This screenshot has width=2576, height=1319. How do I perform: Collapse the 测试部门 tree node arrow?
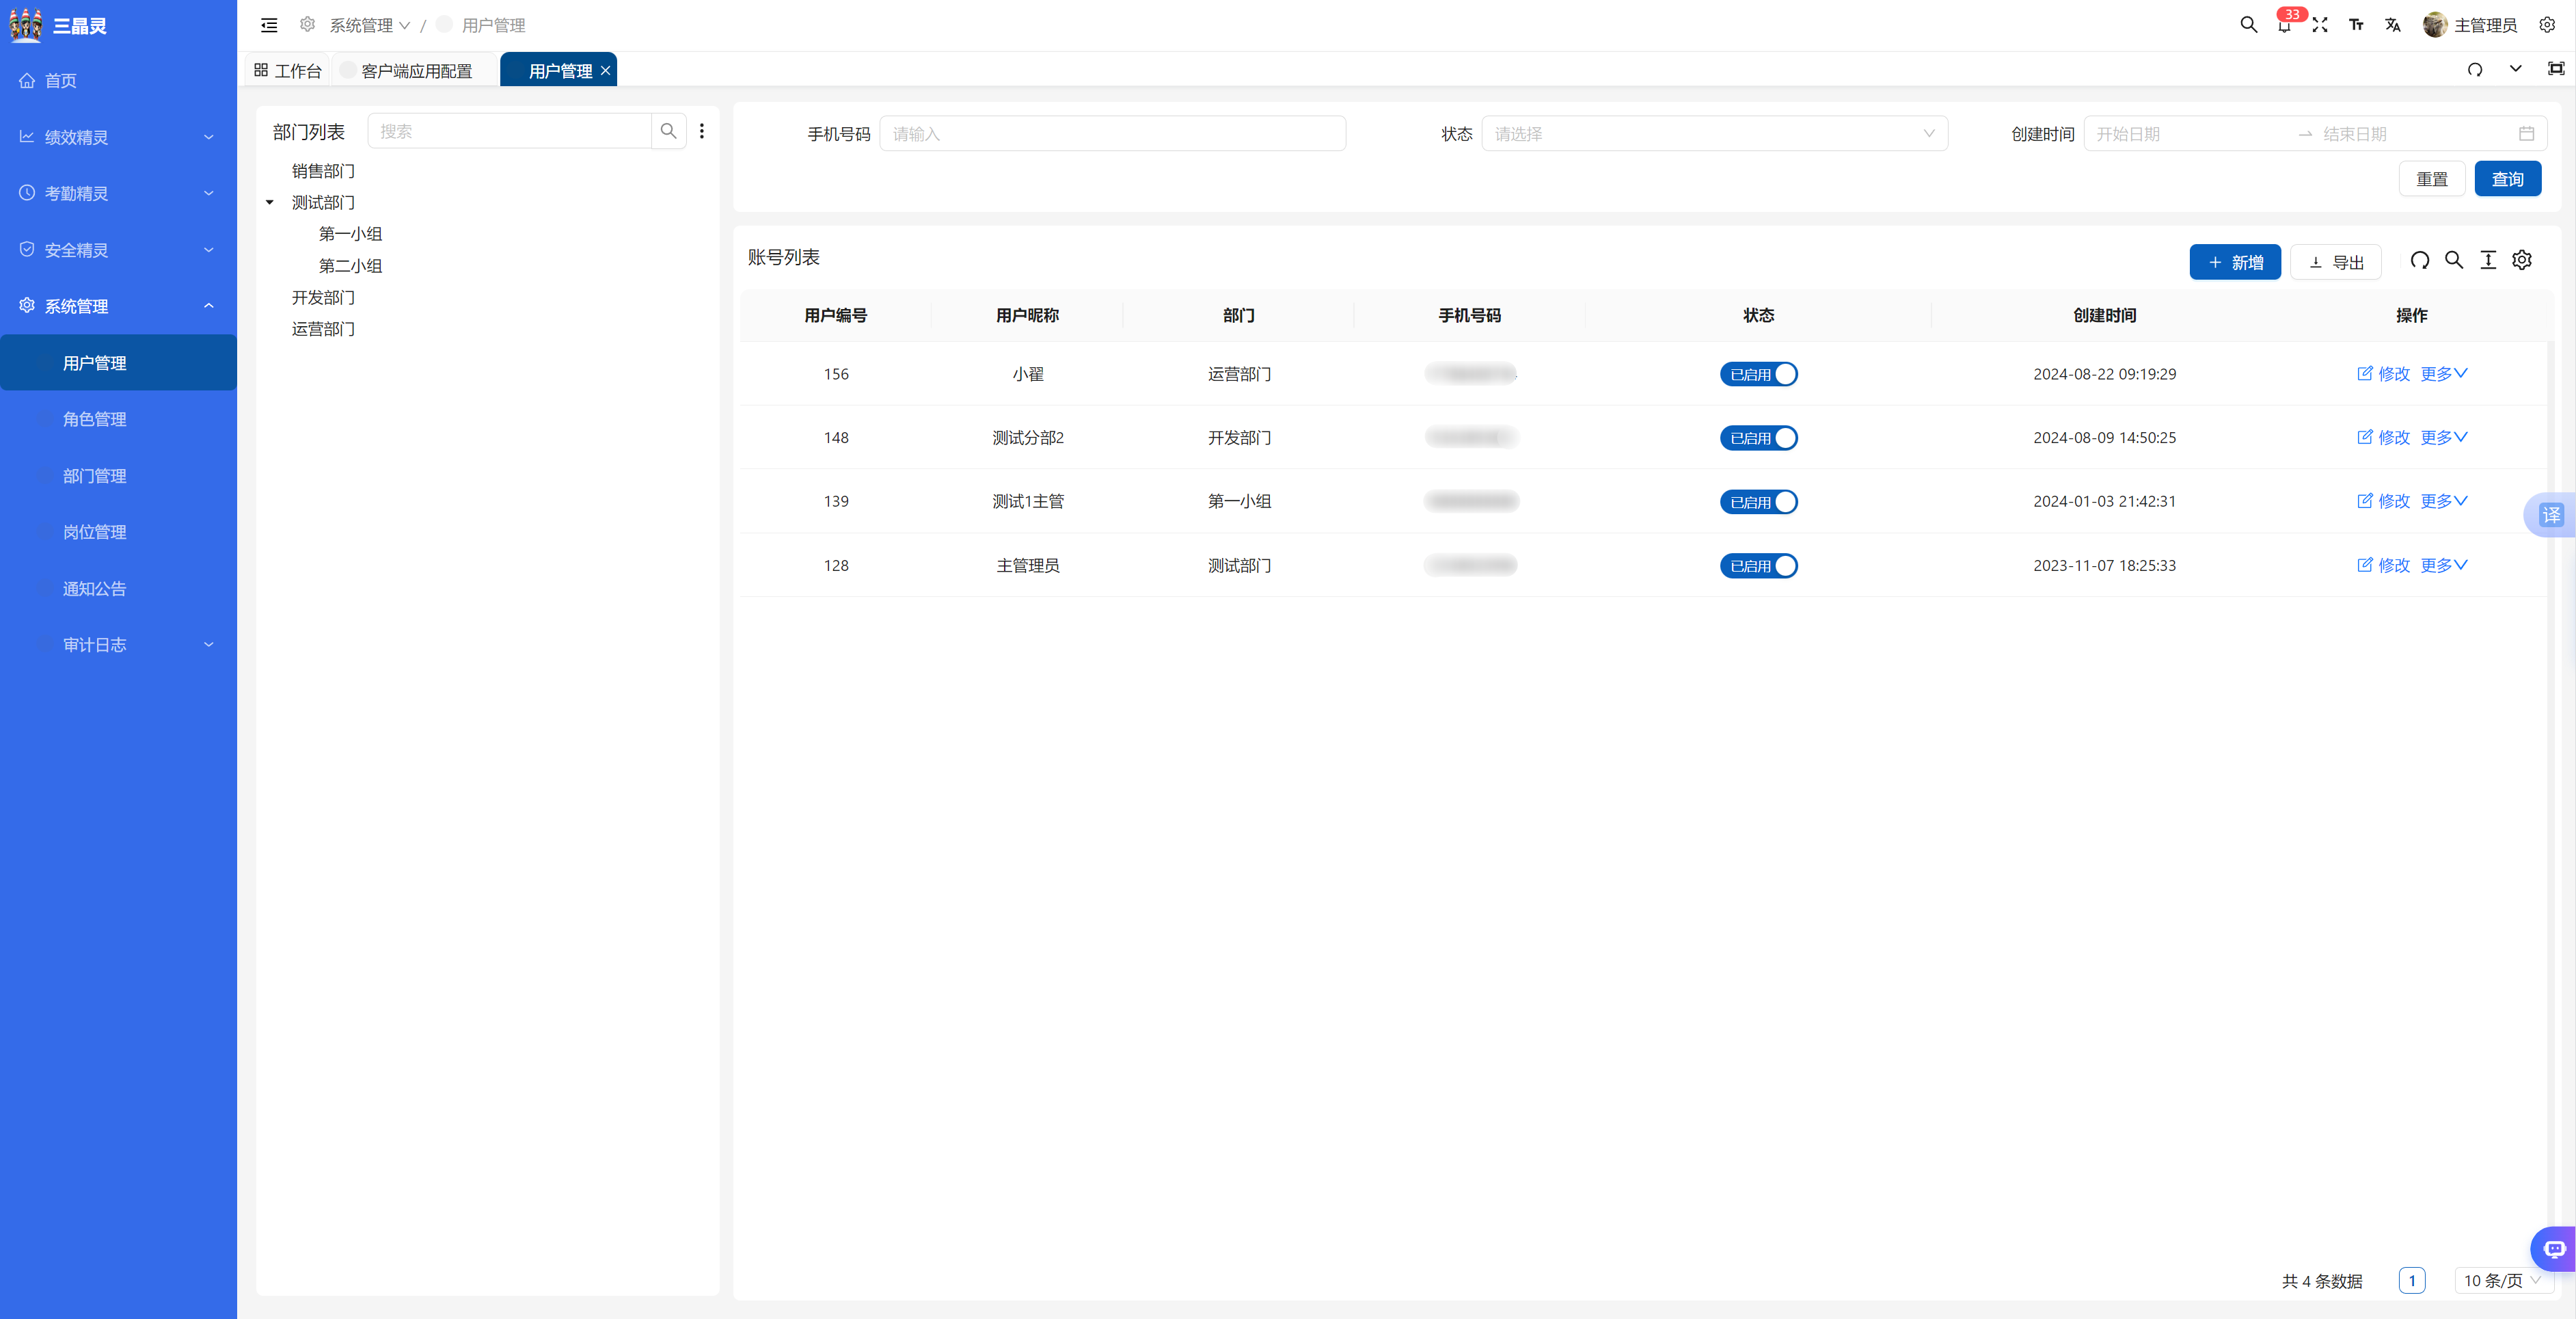point(270,202)
